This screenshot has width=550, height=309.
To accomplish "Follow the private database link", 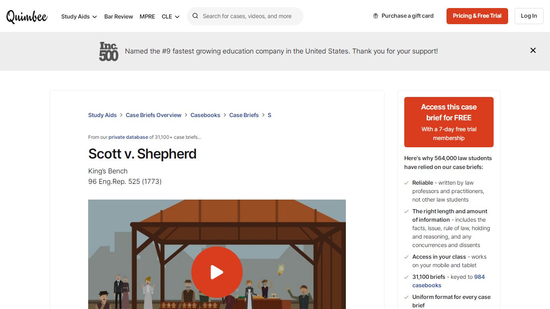I will click(128, 137).
